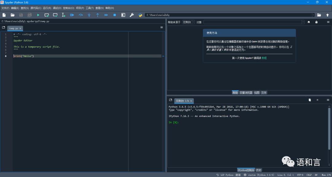This screenshot has width=332, height=177.
Task: Open the 控制台(O) menu
Action: click(68, 8)
